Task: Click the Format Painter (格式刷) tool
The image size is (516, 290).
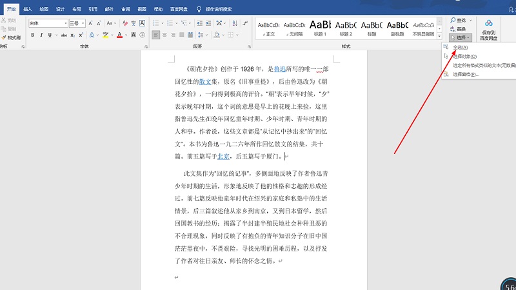Action: click(11, 37)
